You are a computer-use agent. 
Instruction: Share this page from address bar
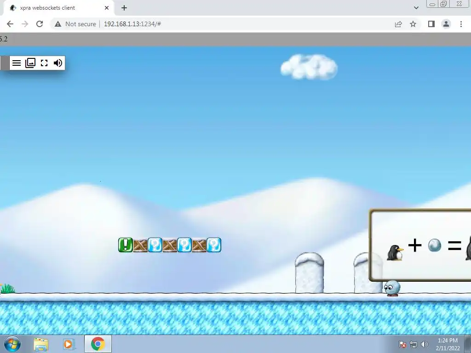(398, 24)
